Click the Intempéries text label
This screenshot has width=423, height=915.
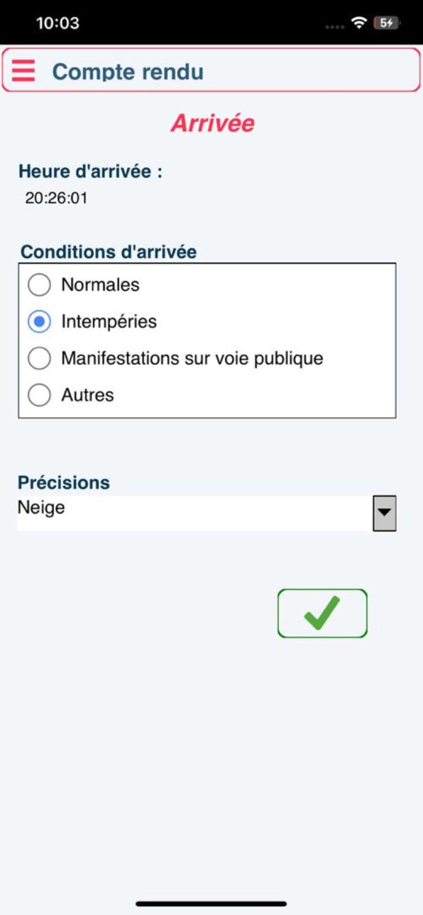pos(109,322)
